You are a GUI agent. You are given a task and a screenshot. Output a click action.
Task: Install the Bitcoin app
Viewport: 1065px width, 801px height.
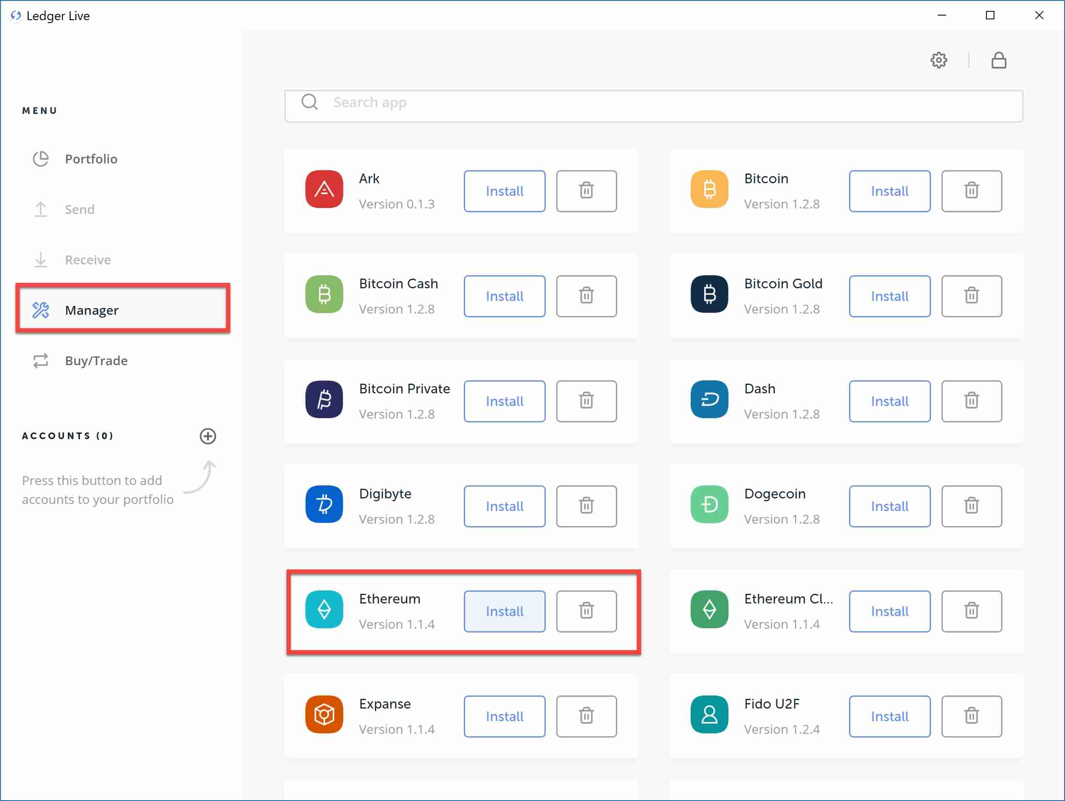(x=889, y=191)
